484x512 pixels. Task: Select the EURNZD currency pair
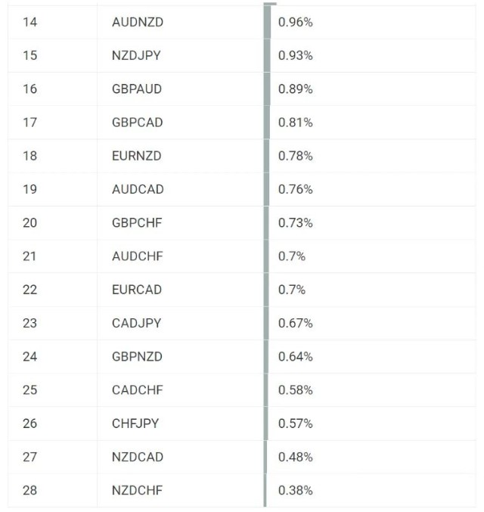136,156
